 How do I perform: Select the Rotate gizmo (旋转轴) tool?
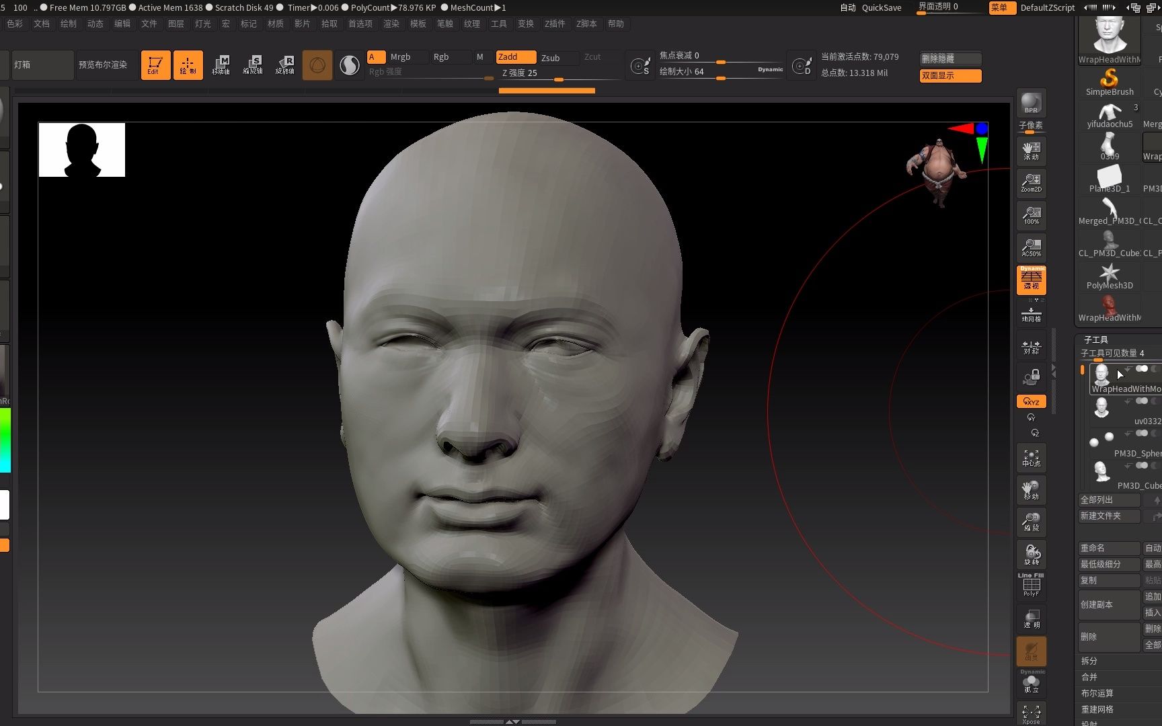284,65
